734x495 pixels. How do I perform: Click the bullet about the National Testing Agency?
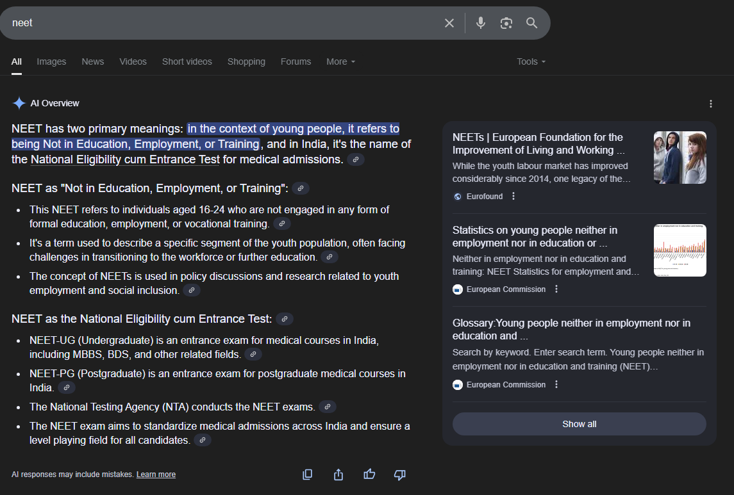tap(172, 407)
